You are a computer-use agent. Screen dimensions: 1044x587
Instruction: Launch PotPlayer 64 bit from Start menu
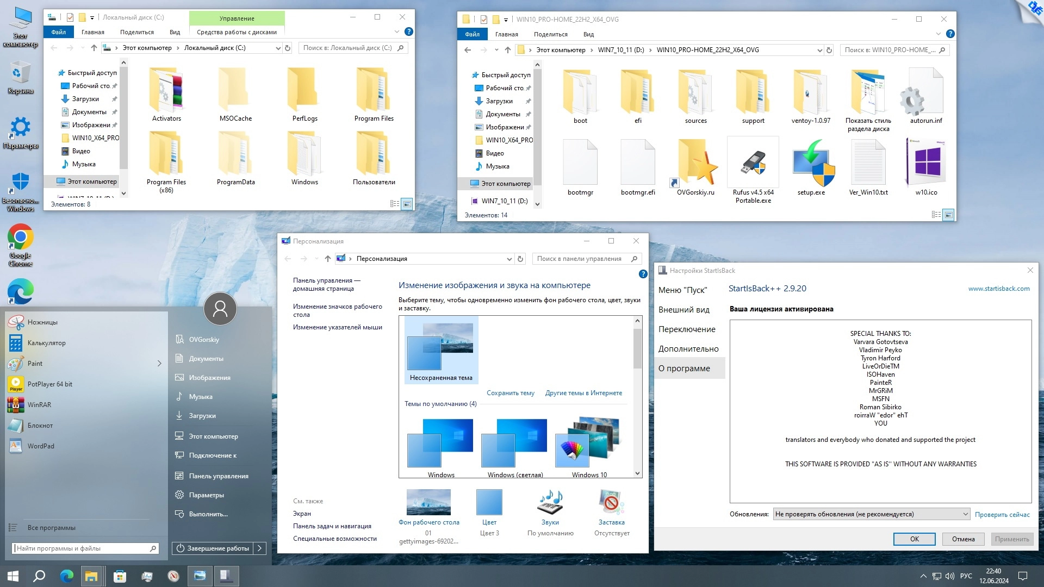(x=49, y=384)
